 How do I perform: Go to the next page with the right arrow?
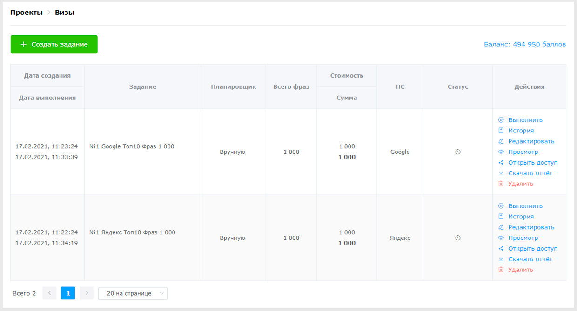coord(87,293)
